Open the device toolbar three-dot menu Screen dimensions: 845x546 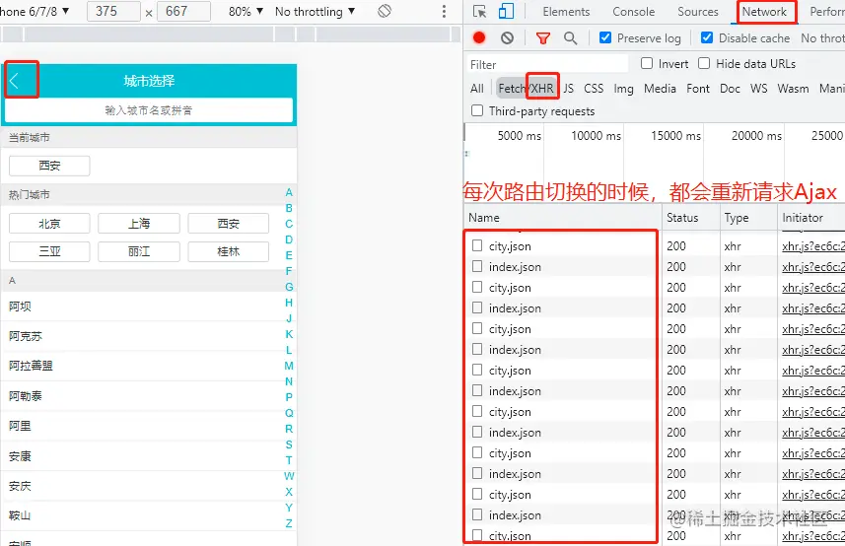coord(444,11)
